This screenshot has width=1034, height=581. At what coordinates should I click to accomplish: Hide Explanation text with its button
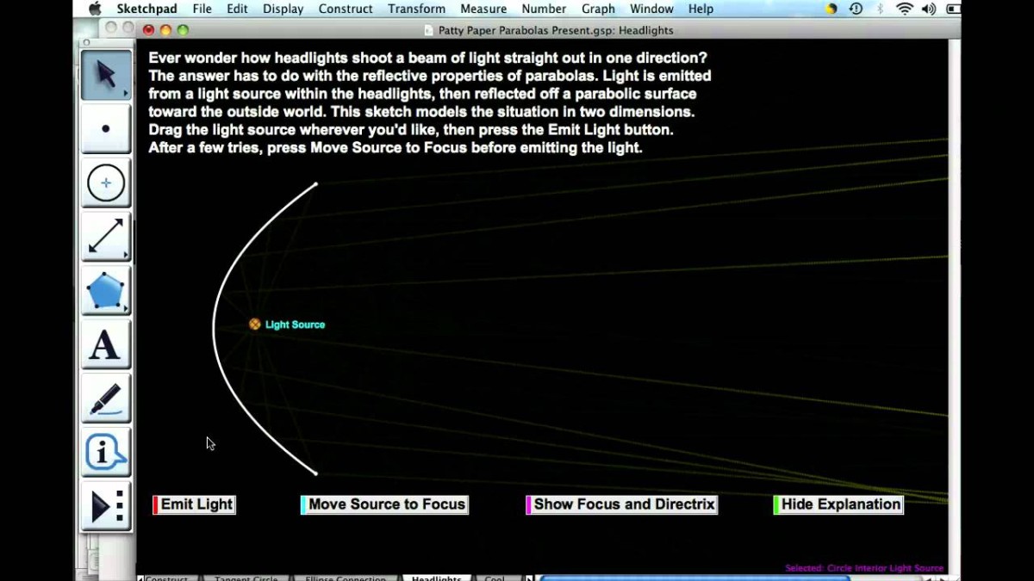coord(839,504)
